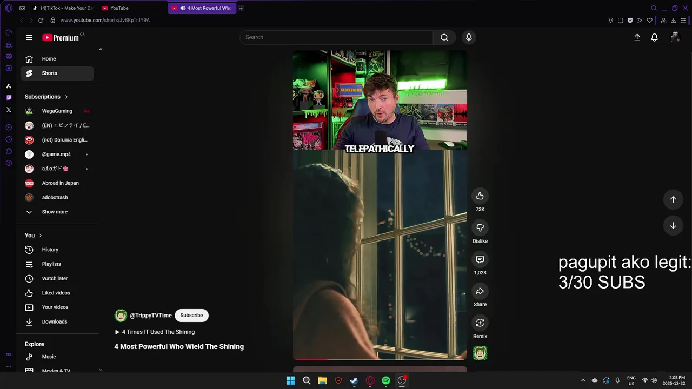Open the YouTube account avatar menu
Screen dimensions: 692x389
(675, 37)
